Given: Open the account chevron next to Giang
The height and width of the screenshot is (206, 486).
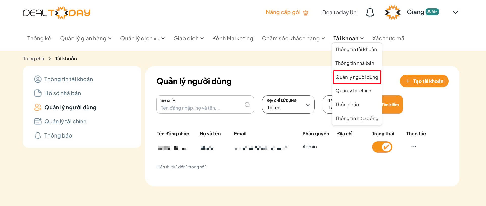Looking at the screenshot, I should click(x=455, y=12).
